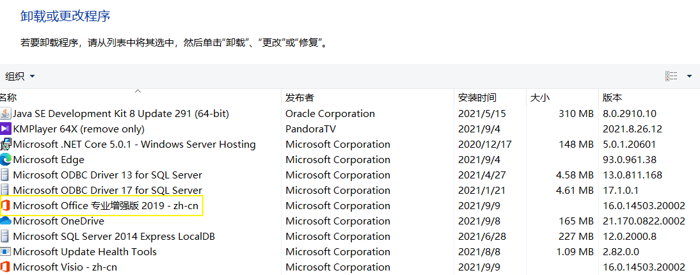Click the 4.58 MB size value
700x275 pixels.
(575, 175)
